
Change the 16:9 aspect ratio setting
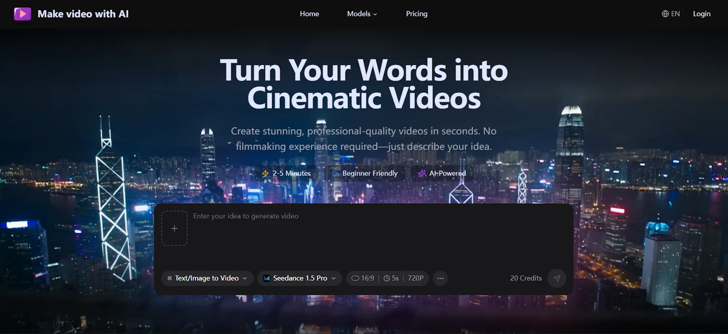[x=363, y=278]
